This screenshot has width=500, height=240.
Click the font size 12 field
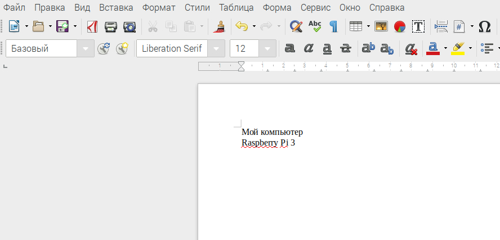coord(244,48)
